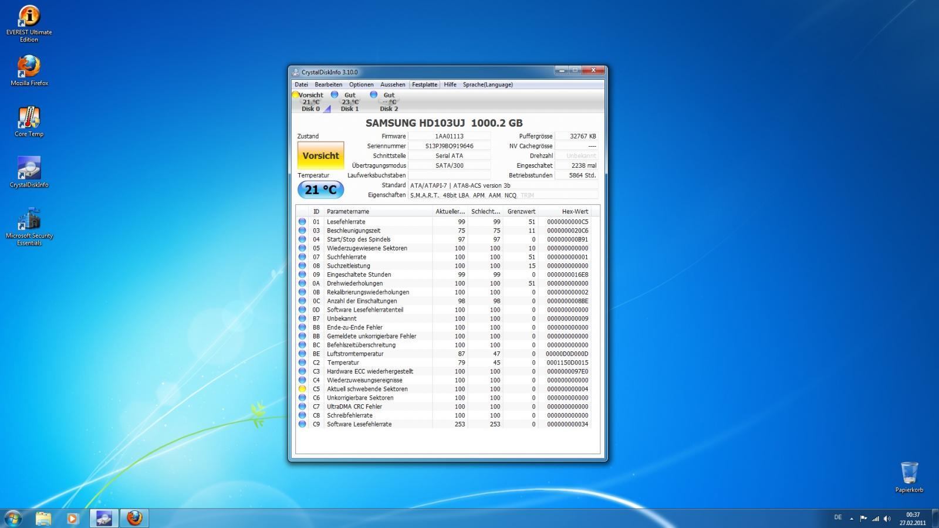939x528 pixels.
Task: Select Disk 2 Gut entry
Action: pos(389,101)
